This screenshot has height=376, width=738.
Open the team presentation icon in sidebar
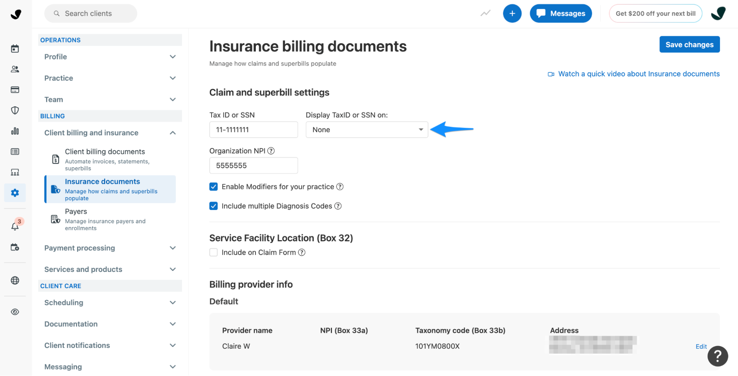[15, 172]
